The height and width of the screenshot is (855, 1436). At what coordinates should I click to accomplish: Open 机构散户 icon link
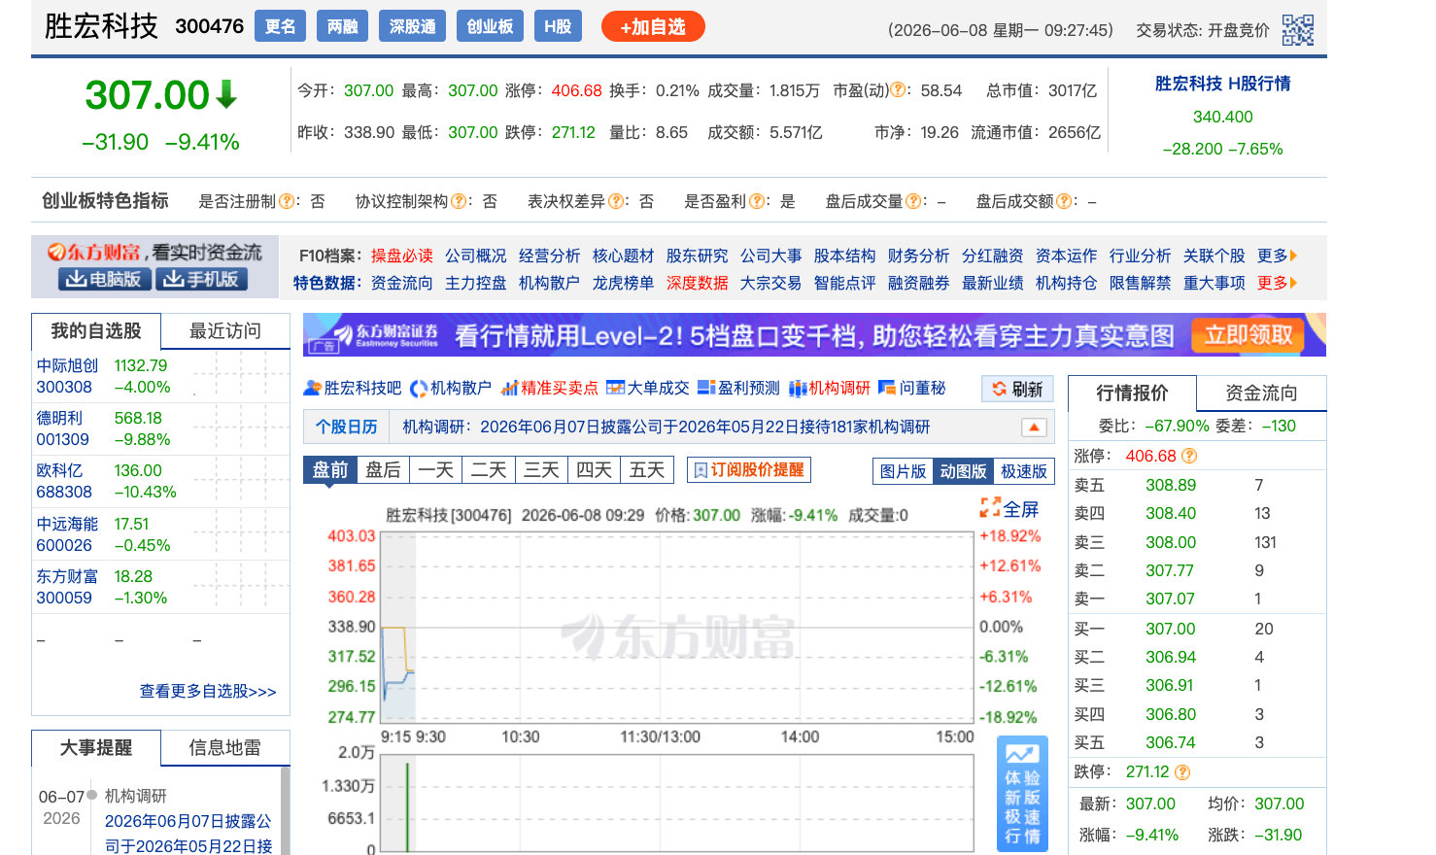[x=451, y=388]
